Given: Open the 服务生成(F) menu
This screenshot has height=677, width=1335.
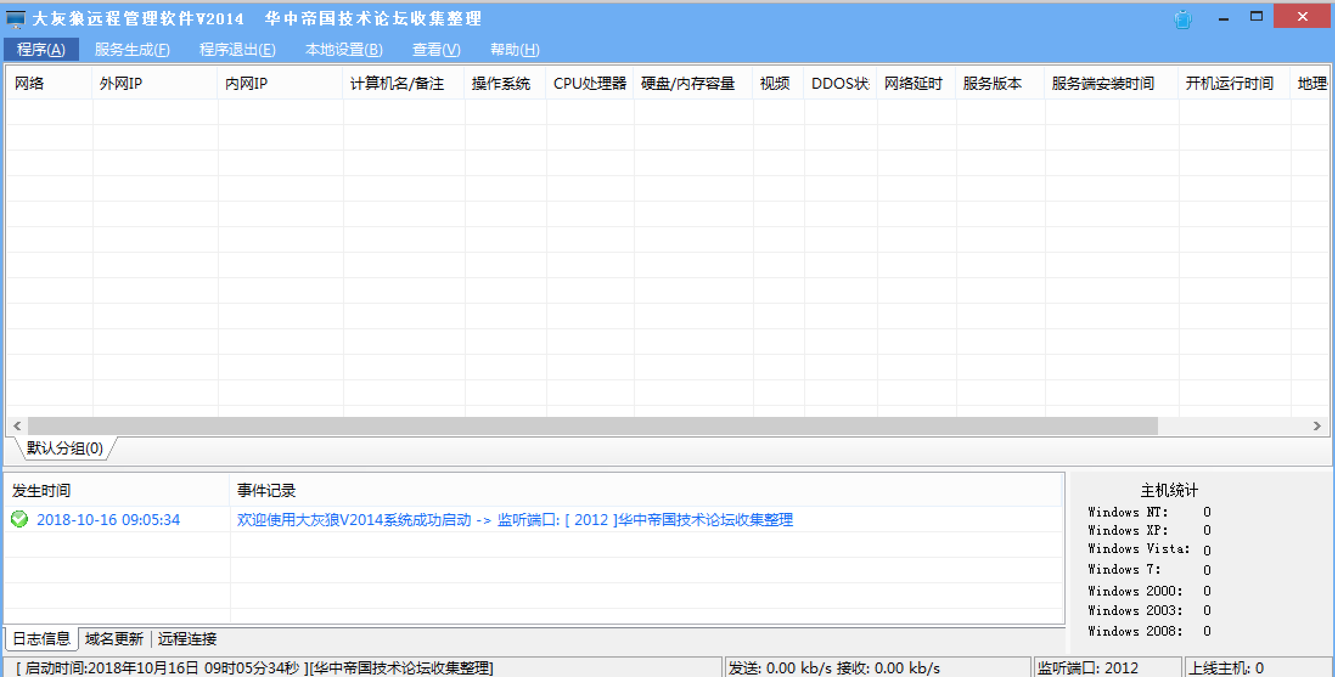Looking at the screenshot, I should pyautogui.click(x=132, y=49).
